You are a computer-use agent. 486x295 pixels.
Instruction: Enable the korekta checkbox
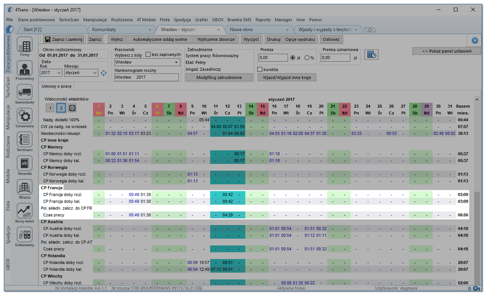pos(260,69)
